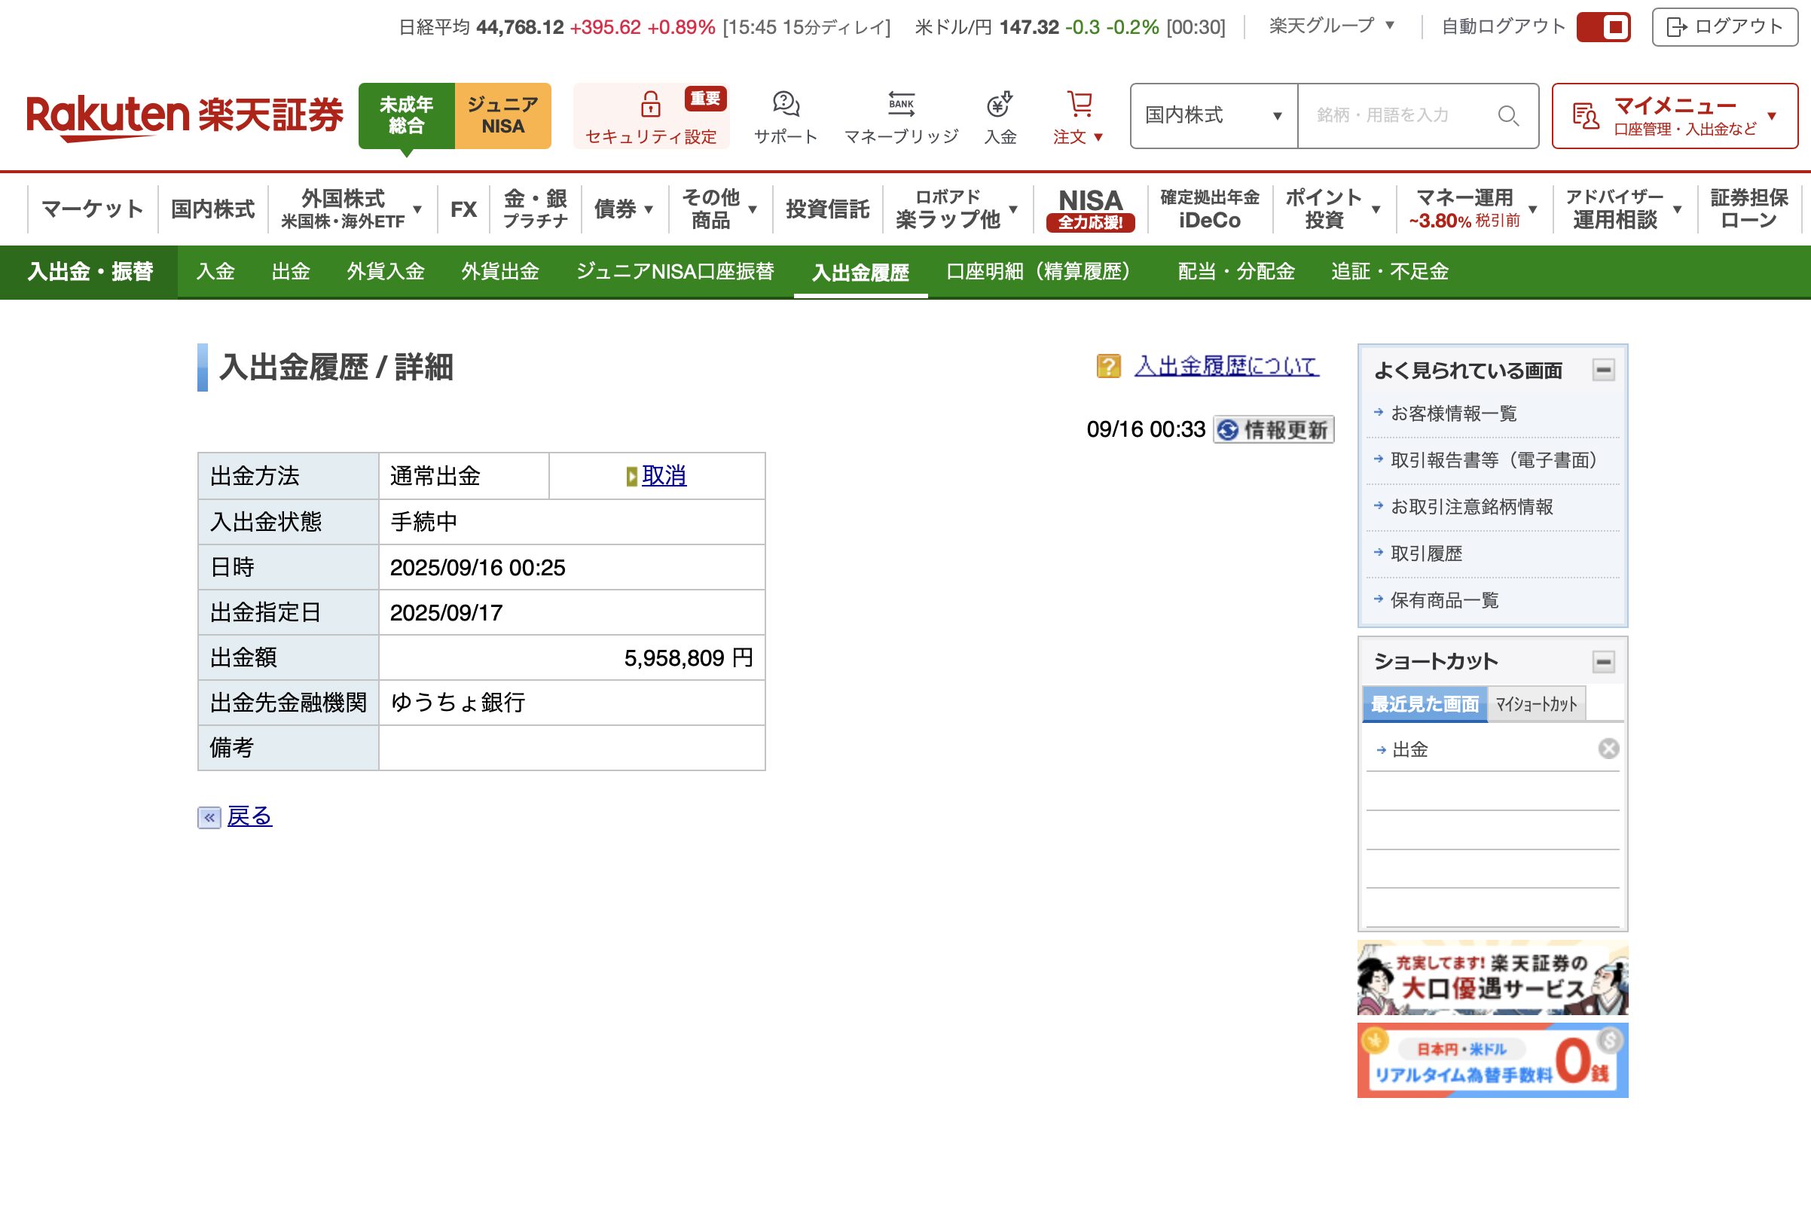Open the order cart icon
The width and height of the screenshot is (1811, 1226).
tap(1080, 105)
